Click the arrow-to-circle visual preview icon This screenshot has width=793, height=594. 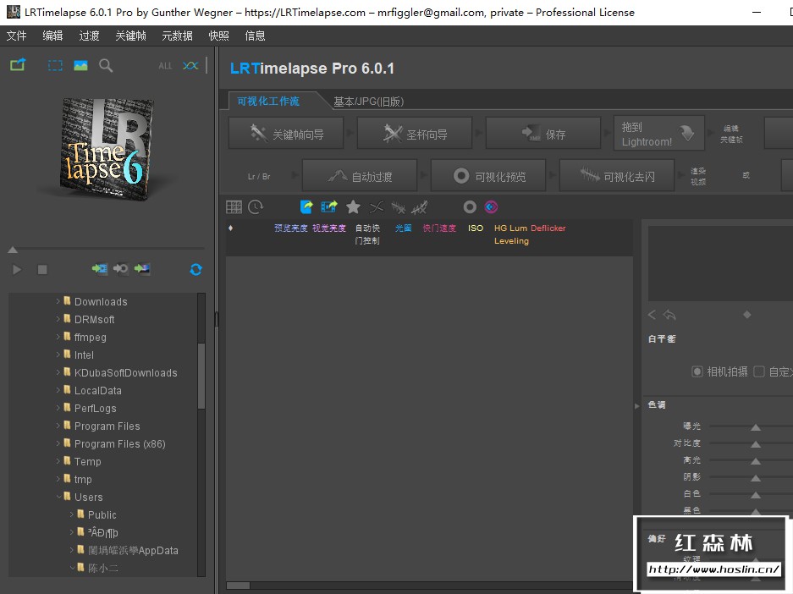click(x=120, y=269)
